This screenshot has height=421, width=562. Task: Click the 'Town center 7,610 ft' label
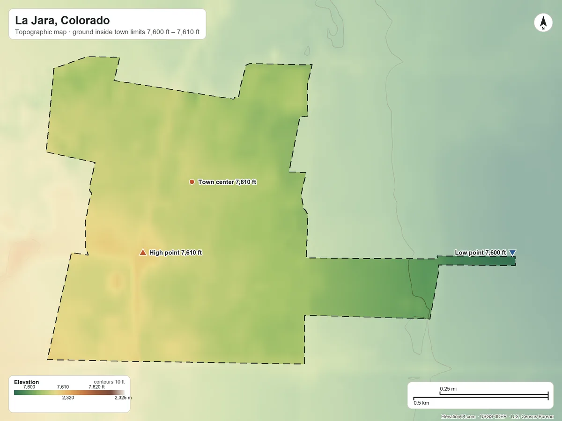pyautogui.click(x=227, y=182)
